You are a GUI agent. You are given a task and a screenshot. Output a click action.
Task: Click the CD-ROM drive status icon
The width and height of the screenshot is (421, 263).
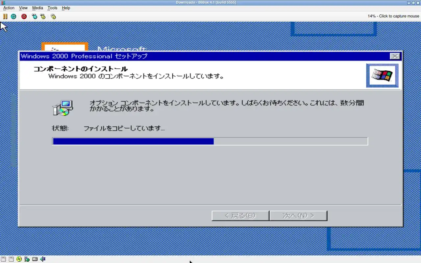(19, 259)
